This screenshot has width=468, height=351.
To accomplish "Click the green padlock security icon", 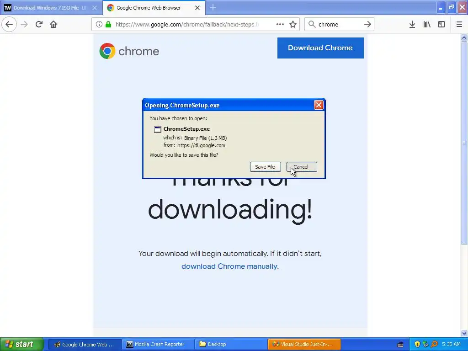I will (x=108, y=25).
